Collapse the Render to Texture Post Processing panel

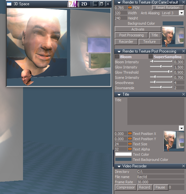tap(119, 52)
